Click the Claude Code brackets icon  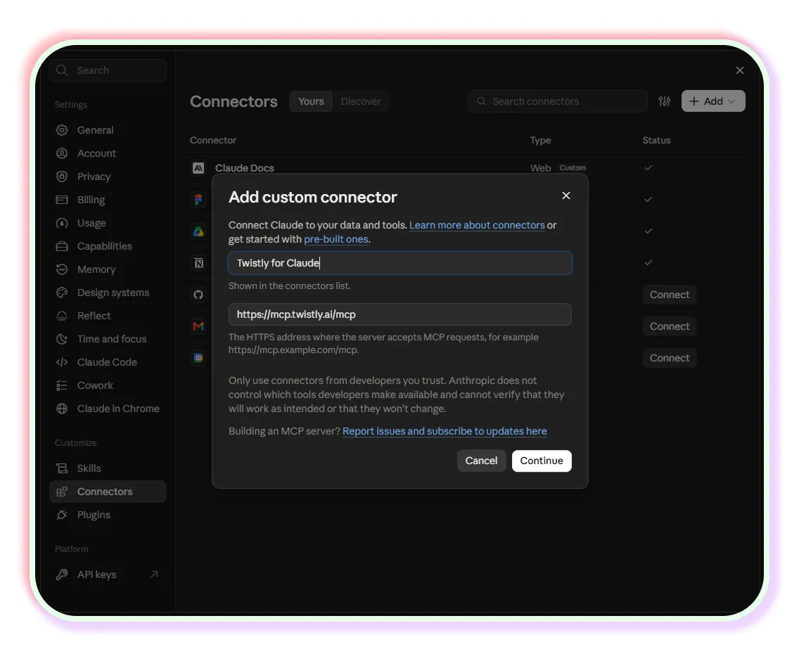pyautogui.click(x=62, y=362)
